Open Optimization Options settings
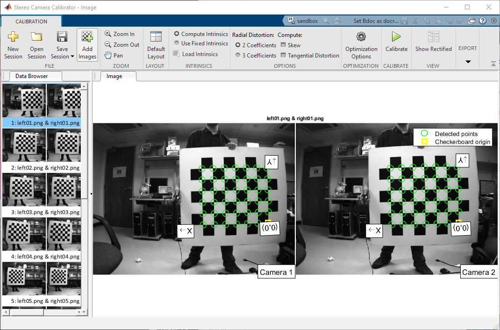Viewport: 500px width, 330px height. (361, 45)
